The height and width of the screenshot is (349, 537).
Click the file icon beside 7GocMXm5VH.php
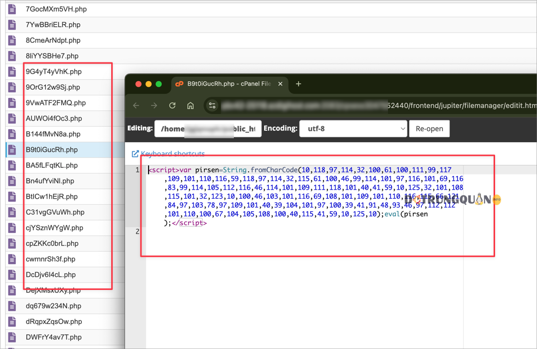click(x=12, y=9)
